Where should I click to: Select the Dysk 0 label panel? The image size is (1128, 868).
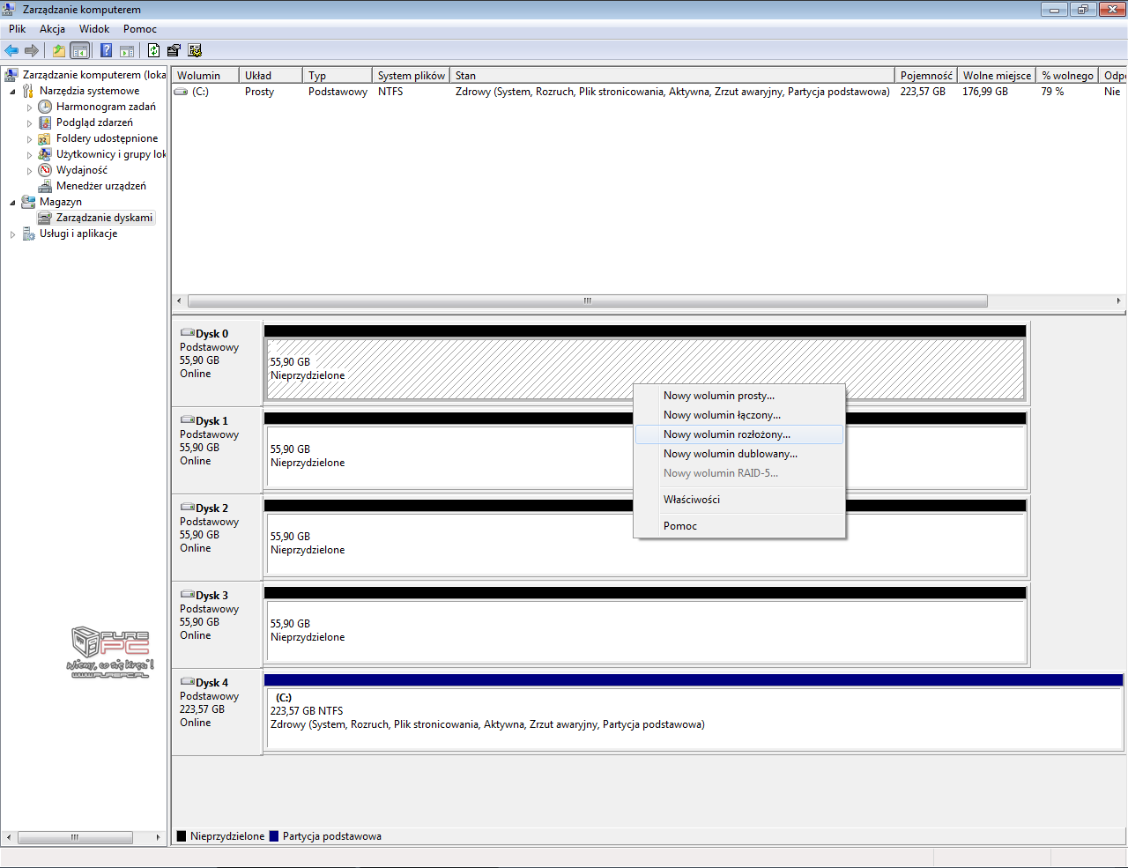(217, 361)
